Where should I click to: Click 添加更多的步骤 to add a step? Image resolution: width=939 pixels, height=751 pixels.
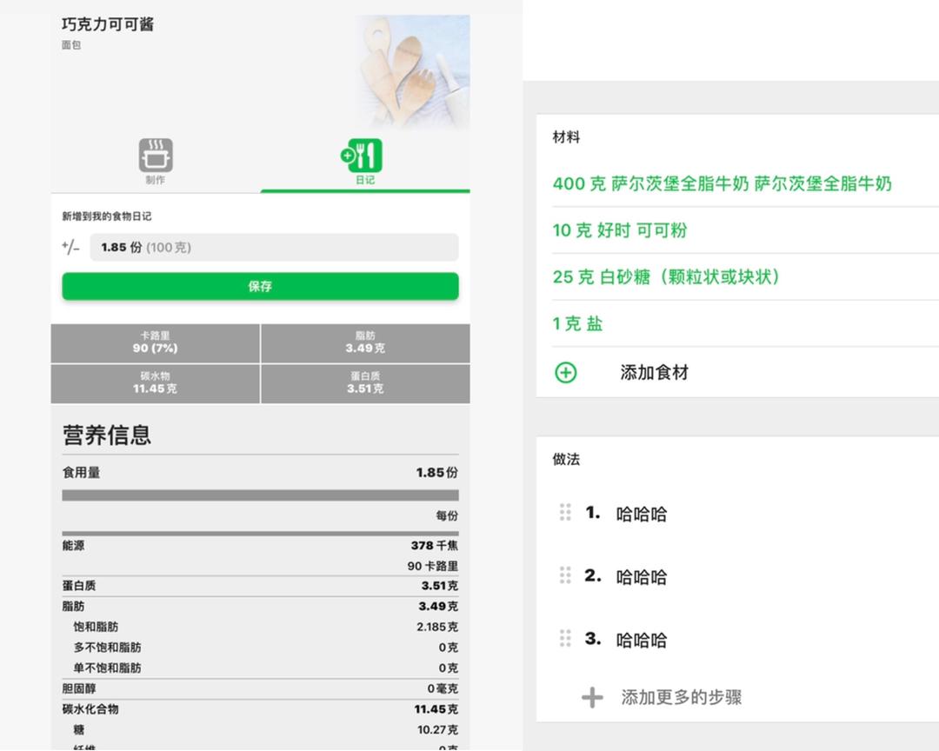pyautogui.click(x=681, y=697)
